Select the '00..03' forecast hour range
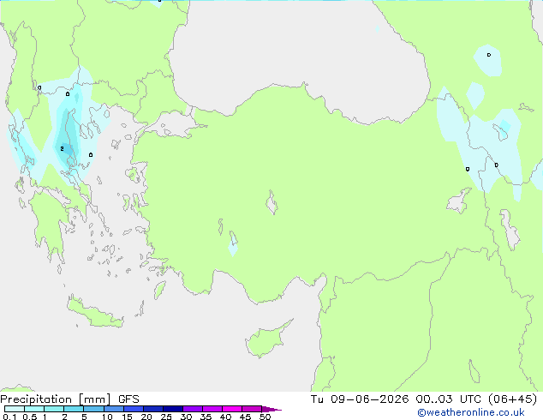This screenshot has height=420, width=543. tap(434, 399)
